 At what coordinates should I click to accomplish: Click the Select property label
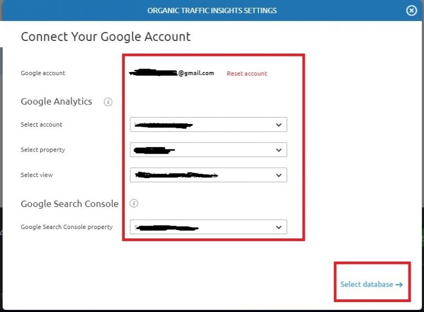point(43,150)
